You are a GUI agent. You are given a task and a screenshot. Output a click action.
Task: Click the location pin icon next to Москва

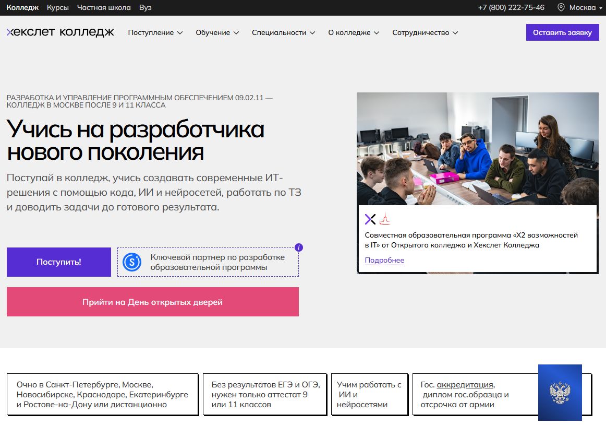(561, 7)
